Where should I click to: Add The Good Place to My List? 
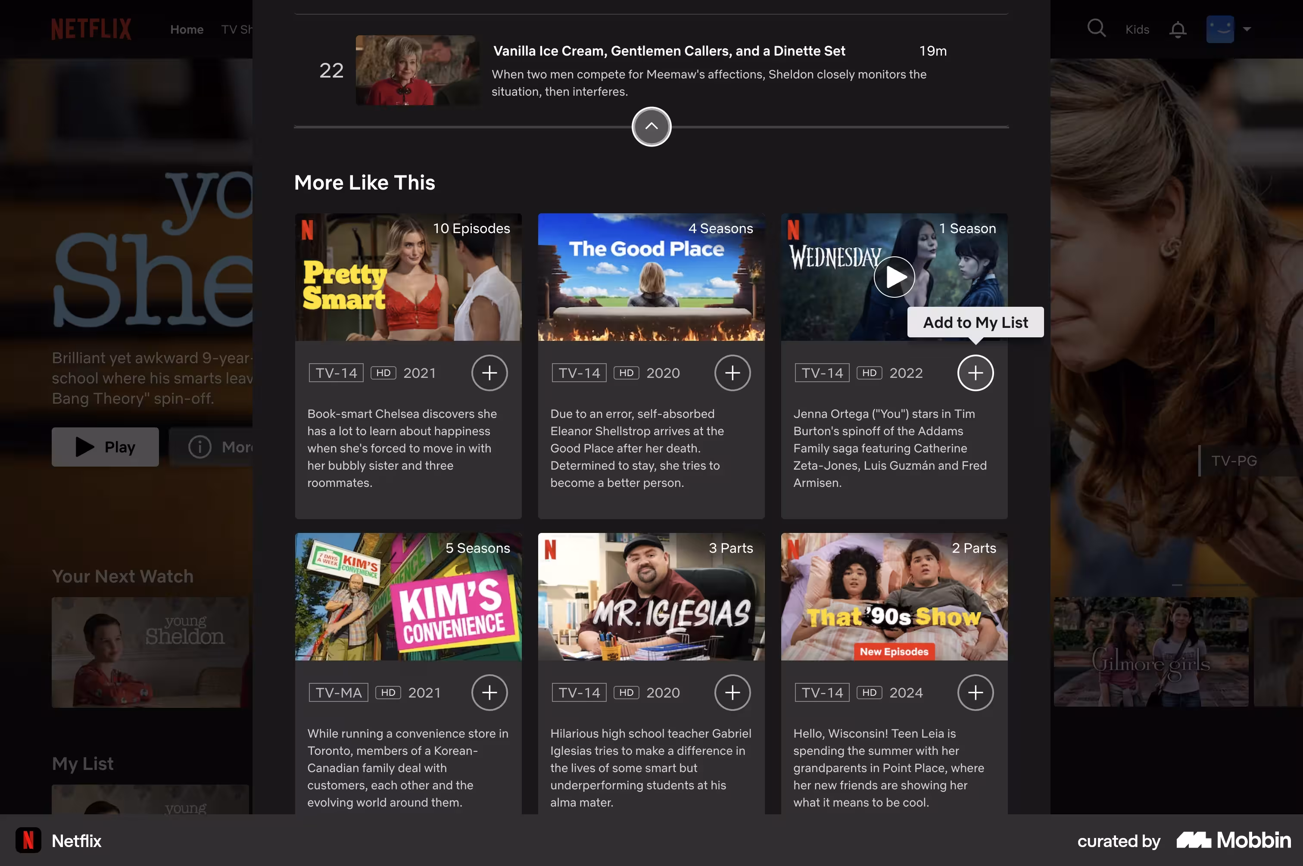coord(733,373)
